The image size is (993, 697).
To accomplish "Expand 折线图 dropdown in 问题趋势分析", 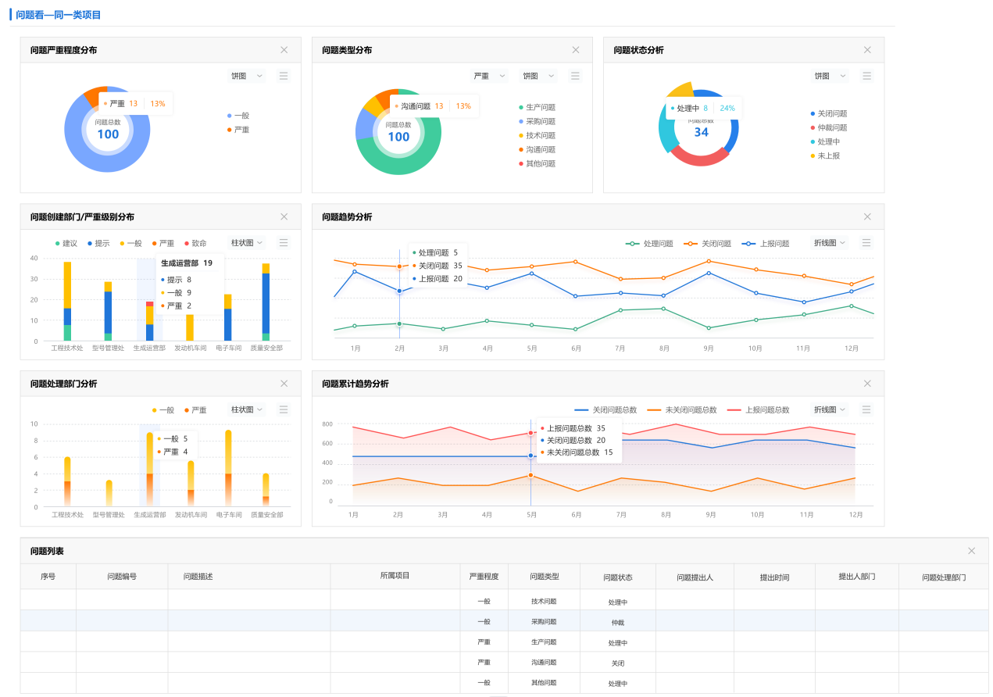I will pyautogui.click(x=830, y=243).
